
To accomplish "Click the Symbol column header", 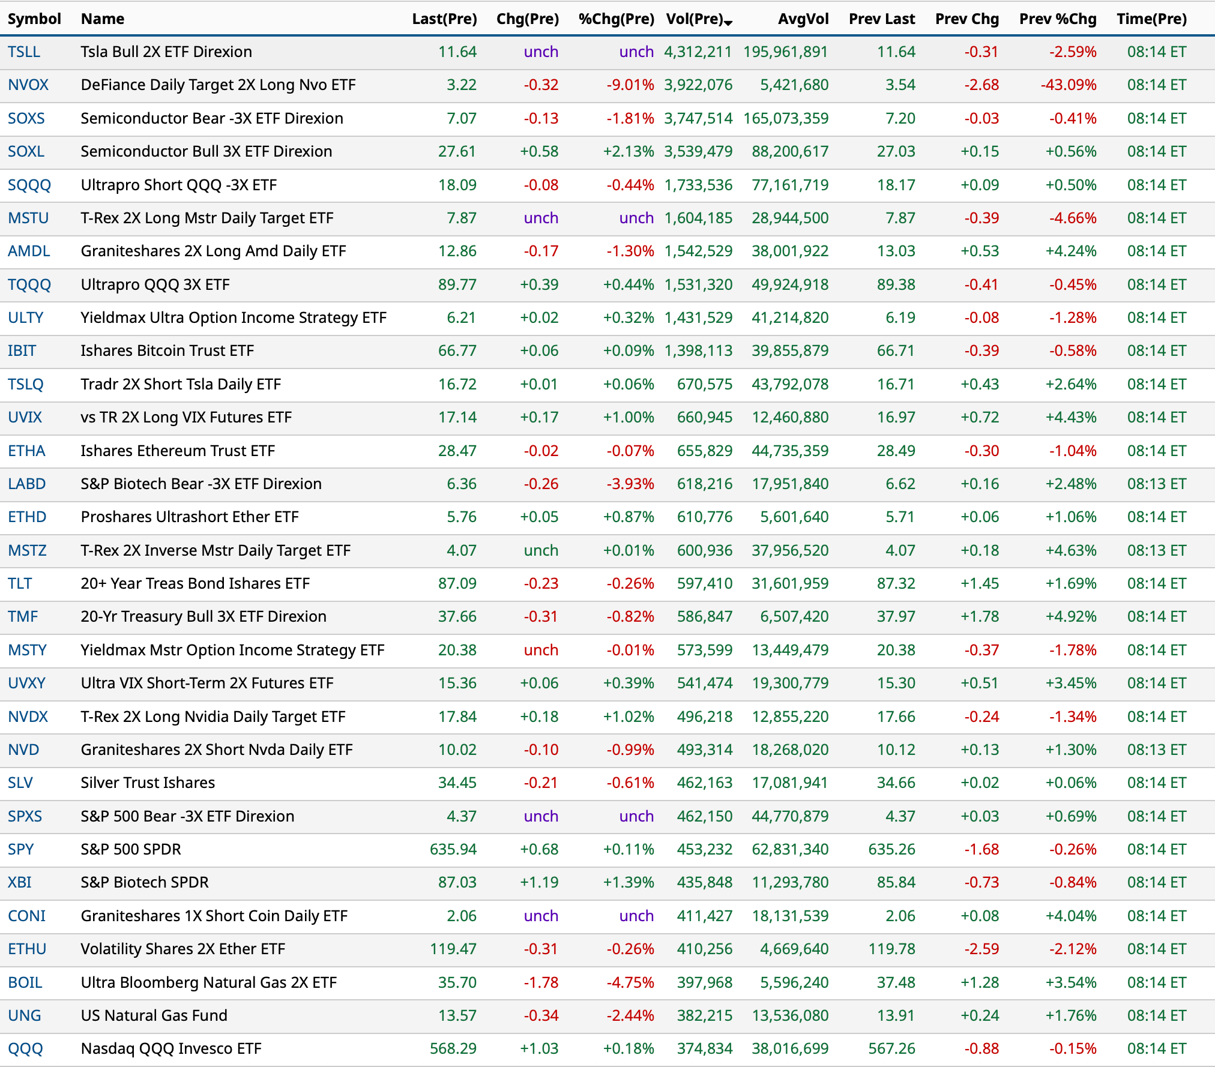I will (34, 19).
